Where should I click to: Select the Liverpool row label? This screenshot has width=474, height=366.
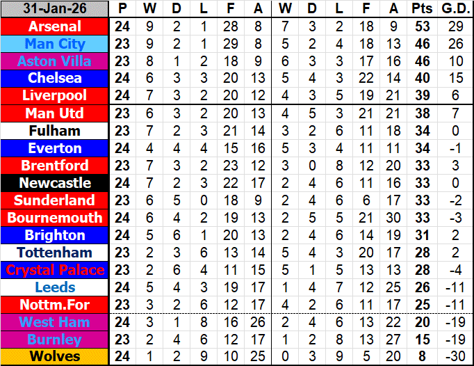tap(55, 96)
